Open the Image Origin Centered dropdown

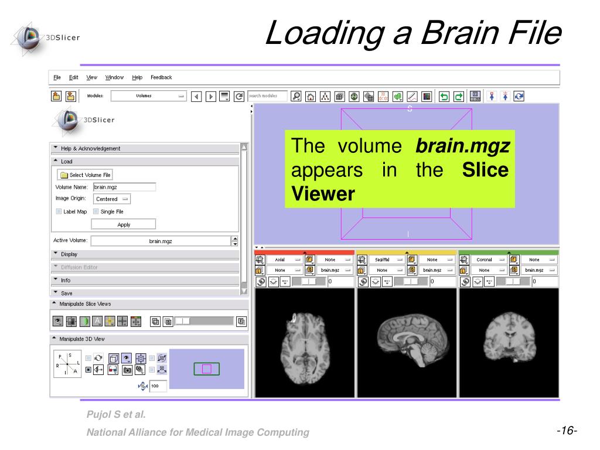(112, 199)
